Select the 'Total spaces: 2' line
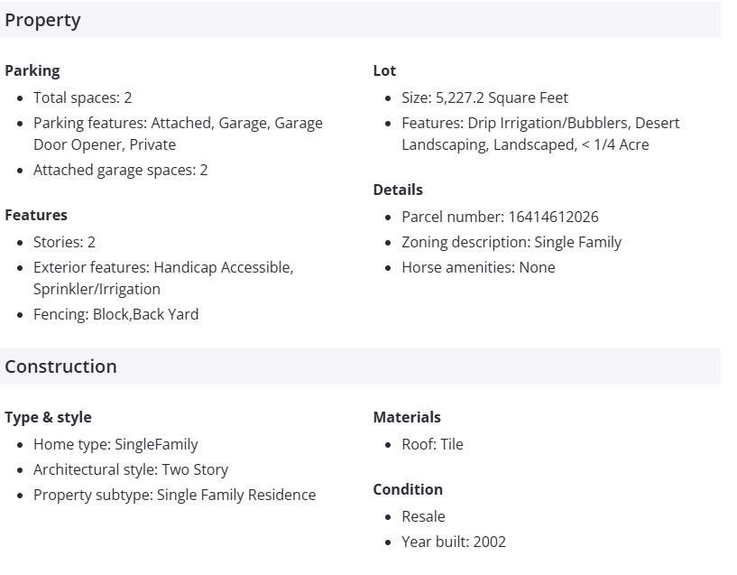This screenshot has width=737, height=575. click(83, 97)
